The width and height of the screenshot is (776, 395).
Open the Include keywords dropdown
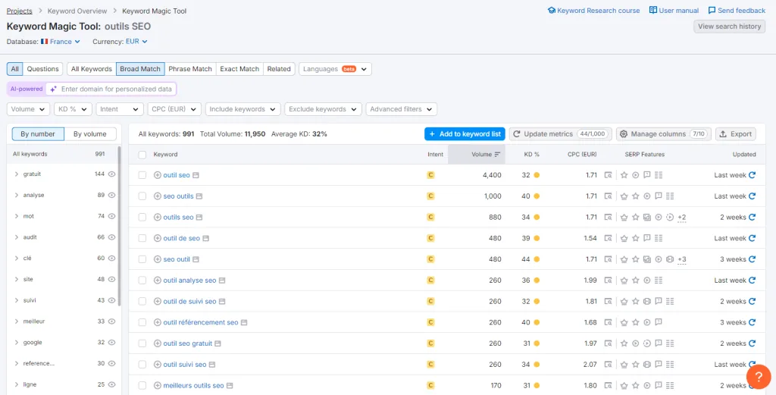[x=243, y=109]
